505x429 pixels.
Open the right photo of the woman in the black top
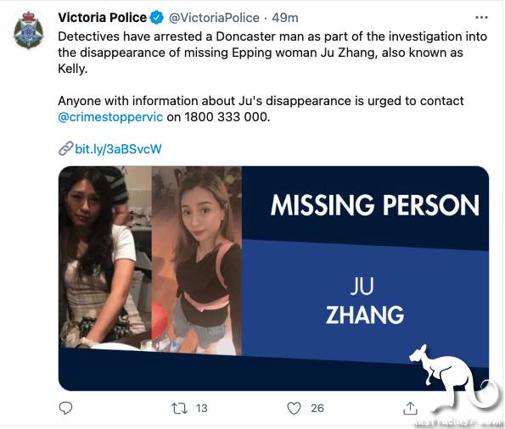pyautogui.click(x=197, y=260)
